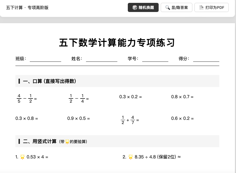Click the 0.8 × 0.7 problem

182,97
